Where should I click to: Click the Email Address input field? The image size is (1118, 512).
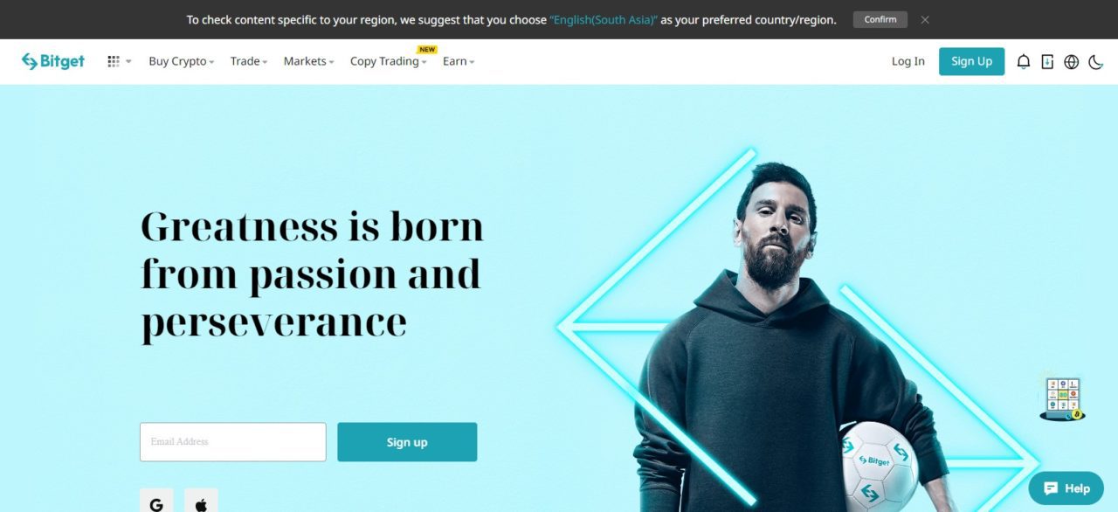click(232, 442)
